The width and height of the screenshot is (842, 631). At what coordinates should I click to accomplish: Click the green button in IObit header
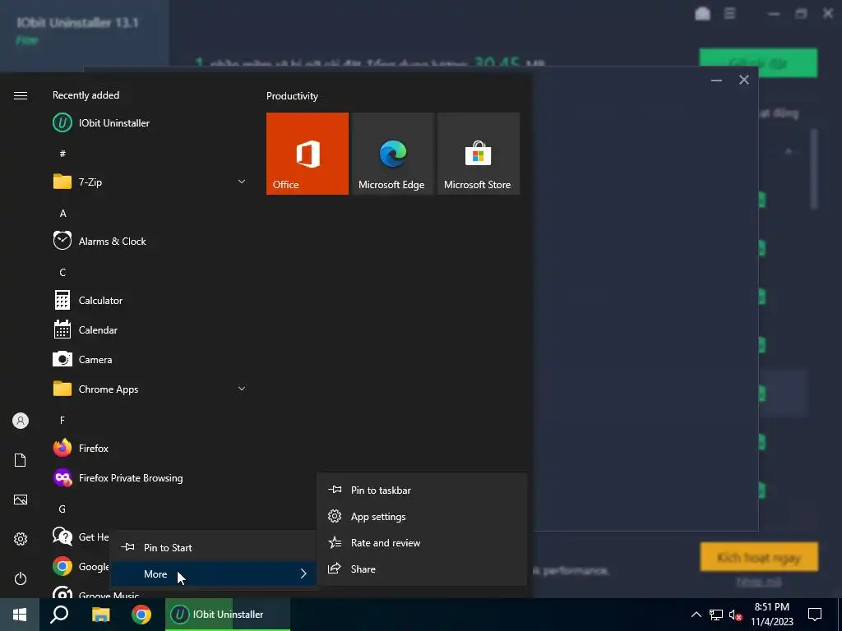[x=758, y=63]
